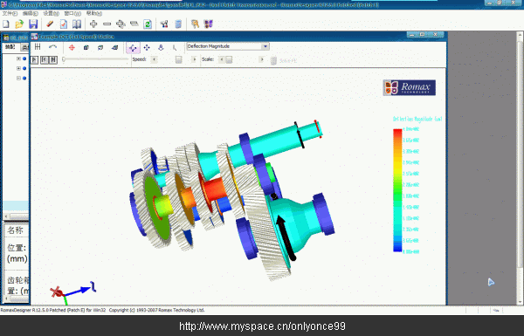Screen dimensions: 524x336
Task: Click the RomaxDesigner version status bar text
Action: [x=102, y=310]
